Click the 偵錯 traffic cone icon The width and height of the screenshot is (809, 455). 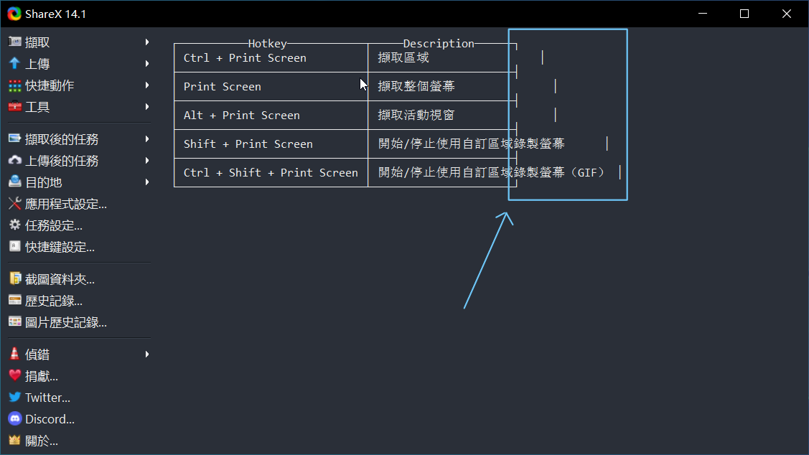(14, 354)
